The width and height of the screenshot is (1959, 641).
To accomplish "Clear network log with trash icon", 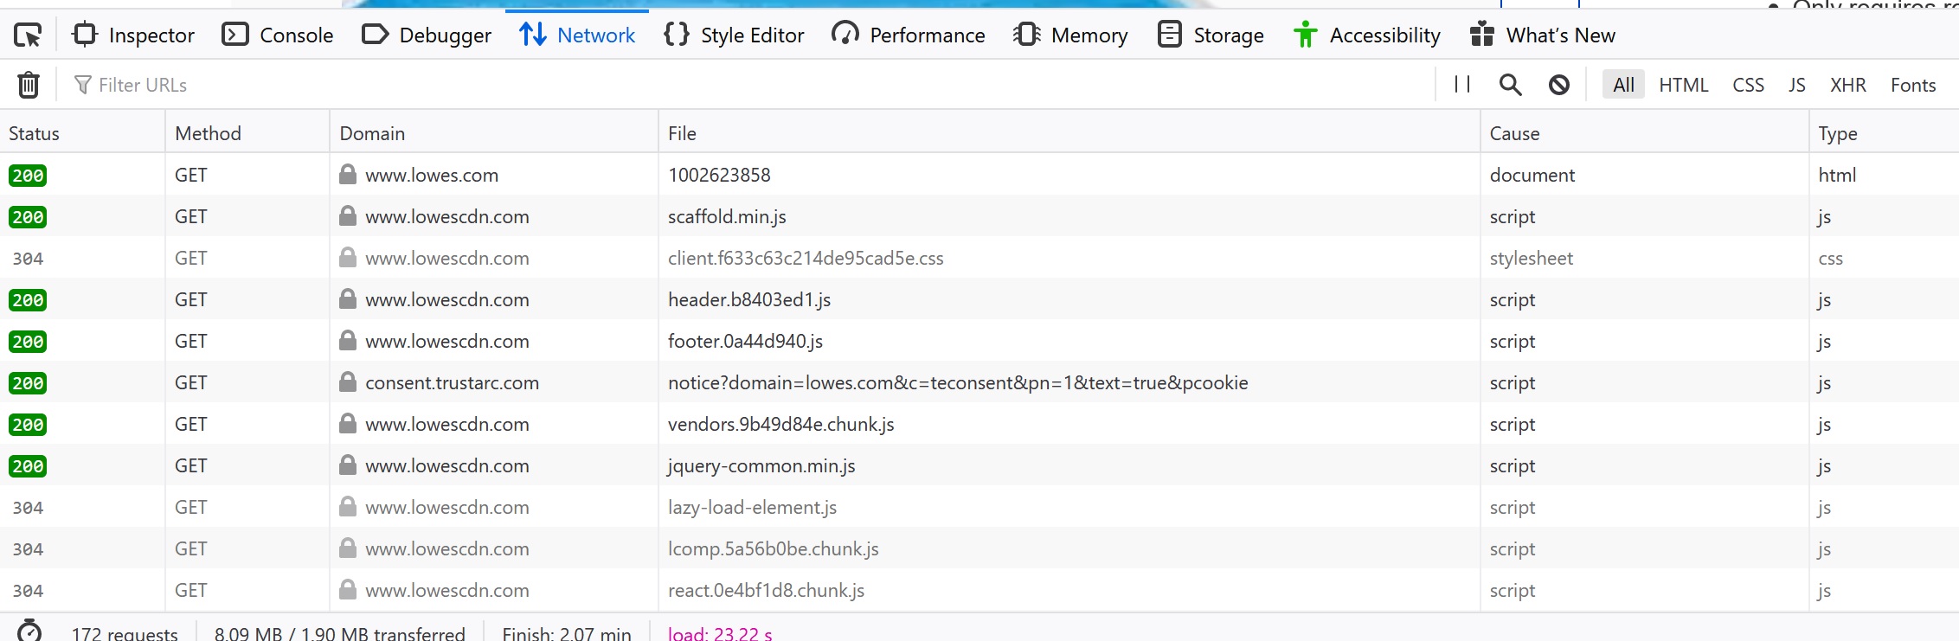I will point(29,85).
